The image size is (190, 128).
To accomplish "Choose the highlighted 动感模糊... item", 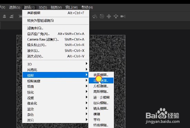I will point(101,81).
